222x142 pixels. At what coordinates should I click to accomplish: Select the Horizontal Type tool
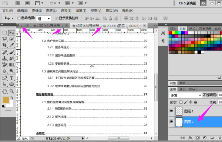pos(11,78)
